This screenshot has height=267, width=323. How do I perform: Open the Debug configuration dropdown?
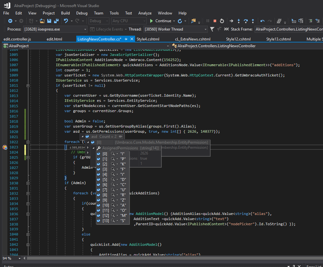[99, 21]
